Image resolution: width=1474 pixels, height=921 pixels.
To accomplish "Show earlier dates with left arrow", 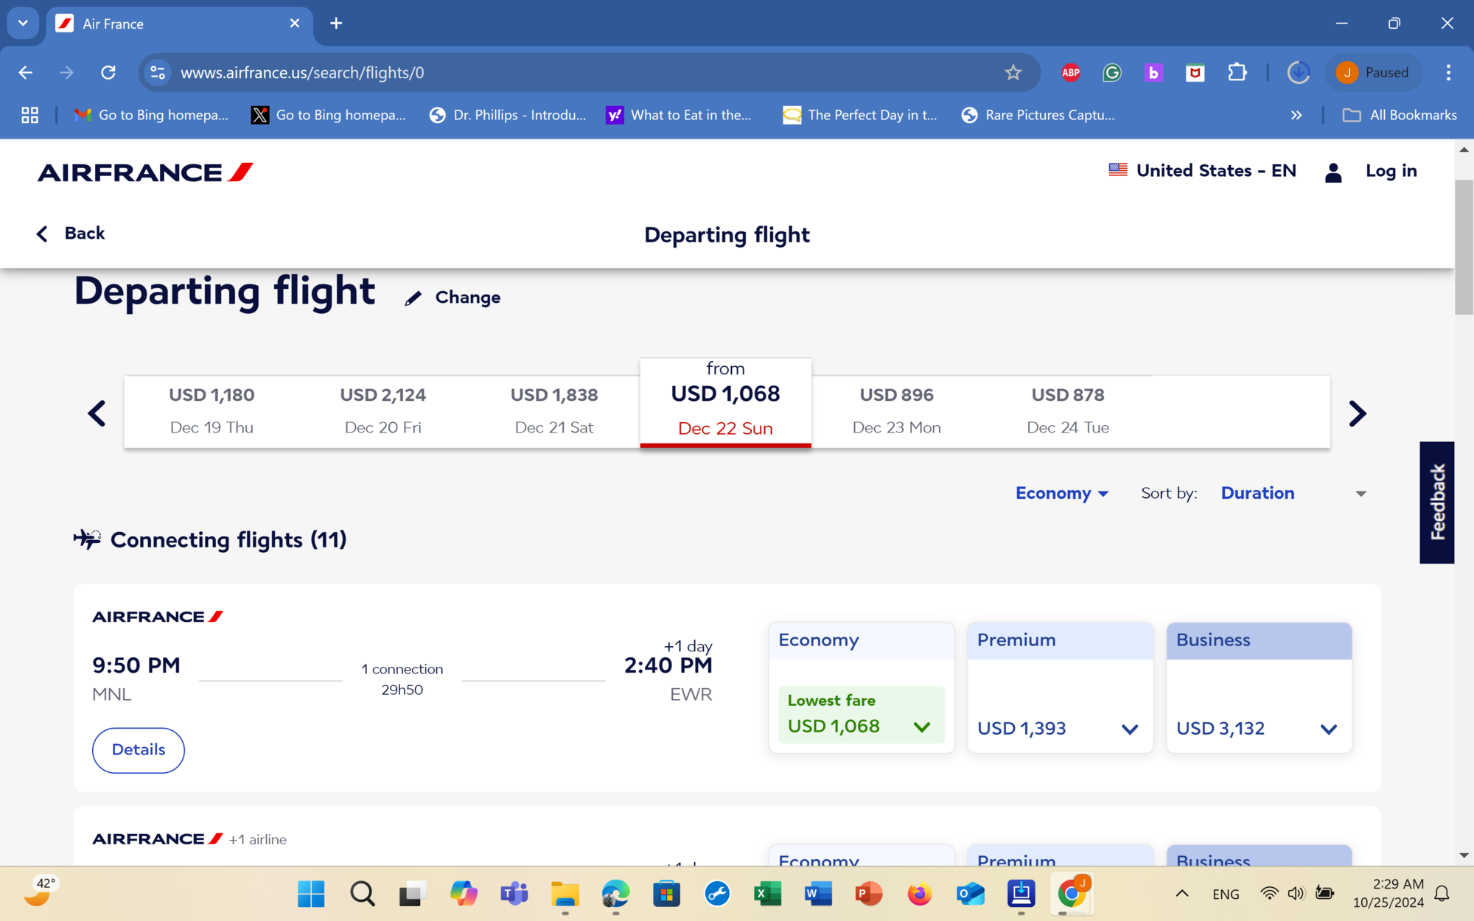I will click(97, 413).
